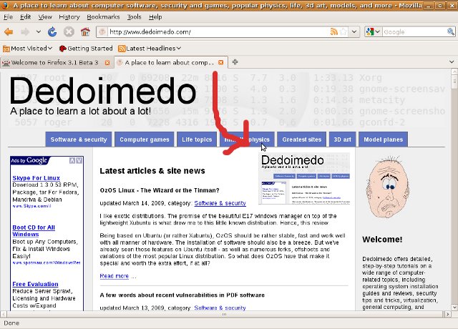Open the Bookmarks menu

point(103,17)
